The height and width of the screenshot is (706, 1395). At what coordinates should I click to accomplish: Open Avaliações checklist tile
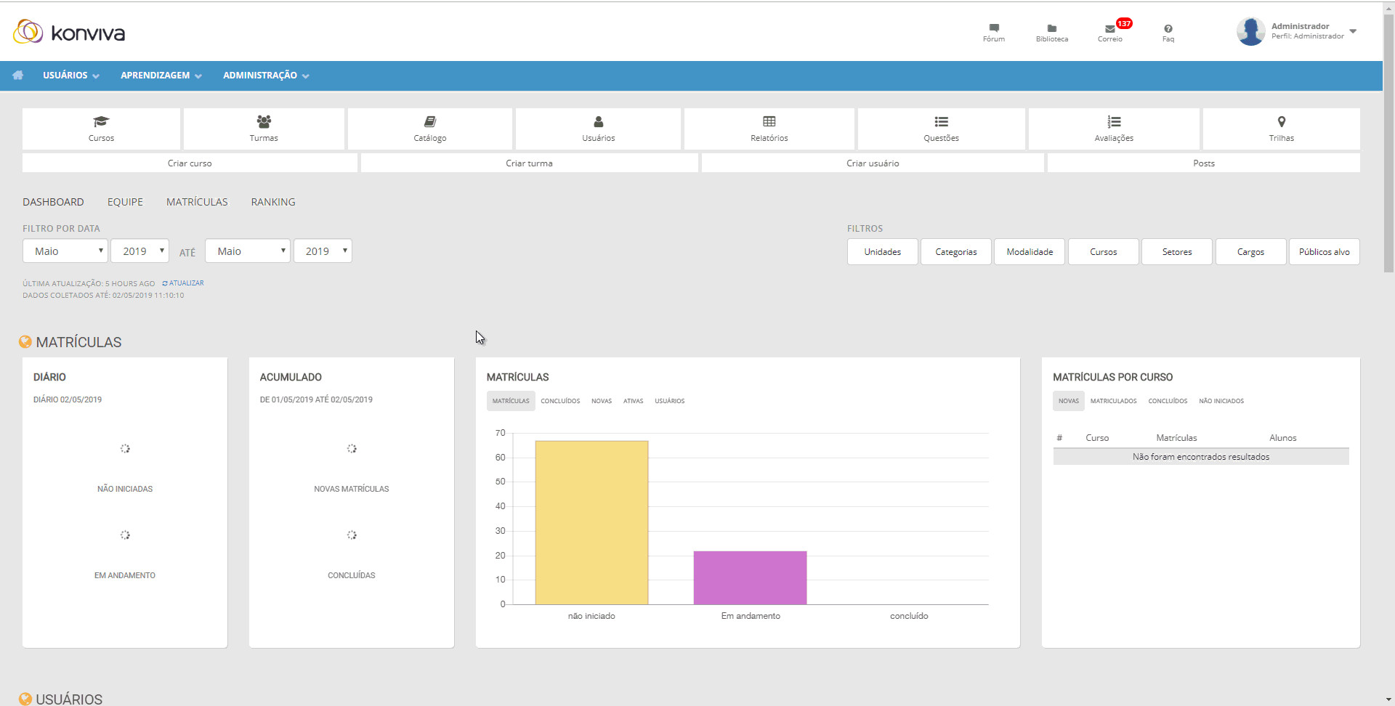tap(1114, 129)
